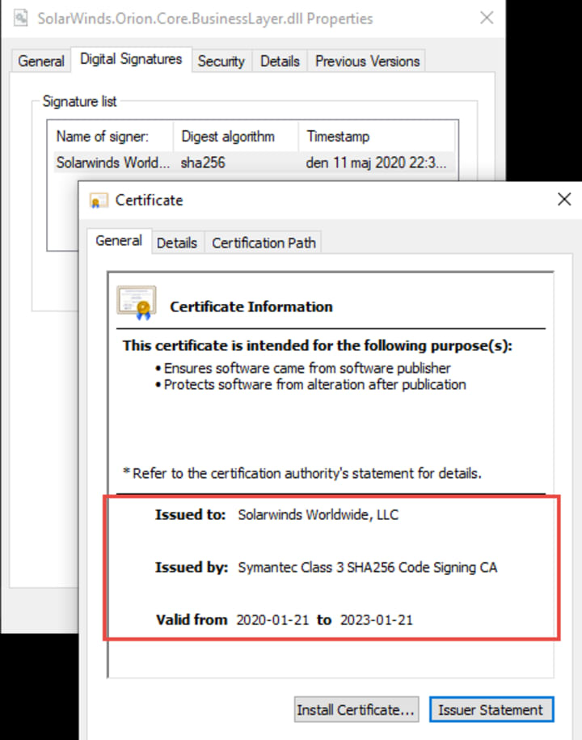The width and height of the screenshot is (582, 740).
Task: Click the 'This certificate is intended' heading
Action: pyautogui.click(x=318, y=345)
